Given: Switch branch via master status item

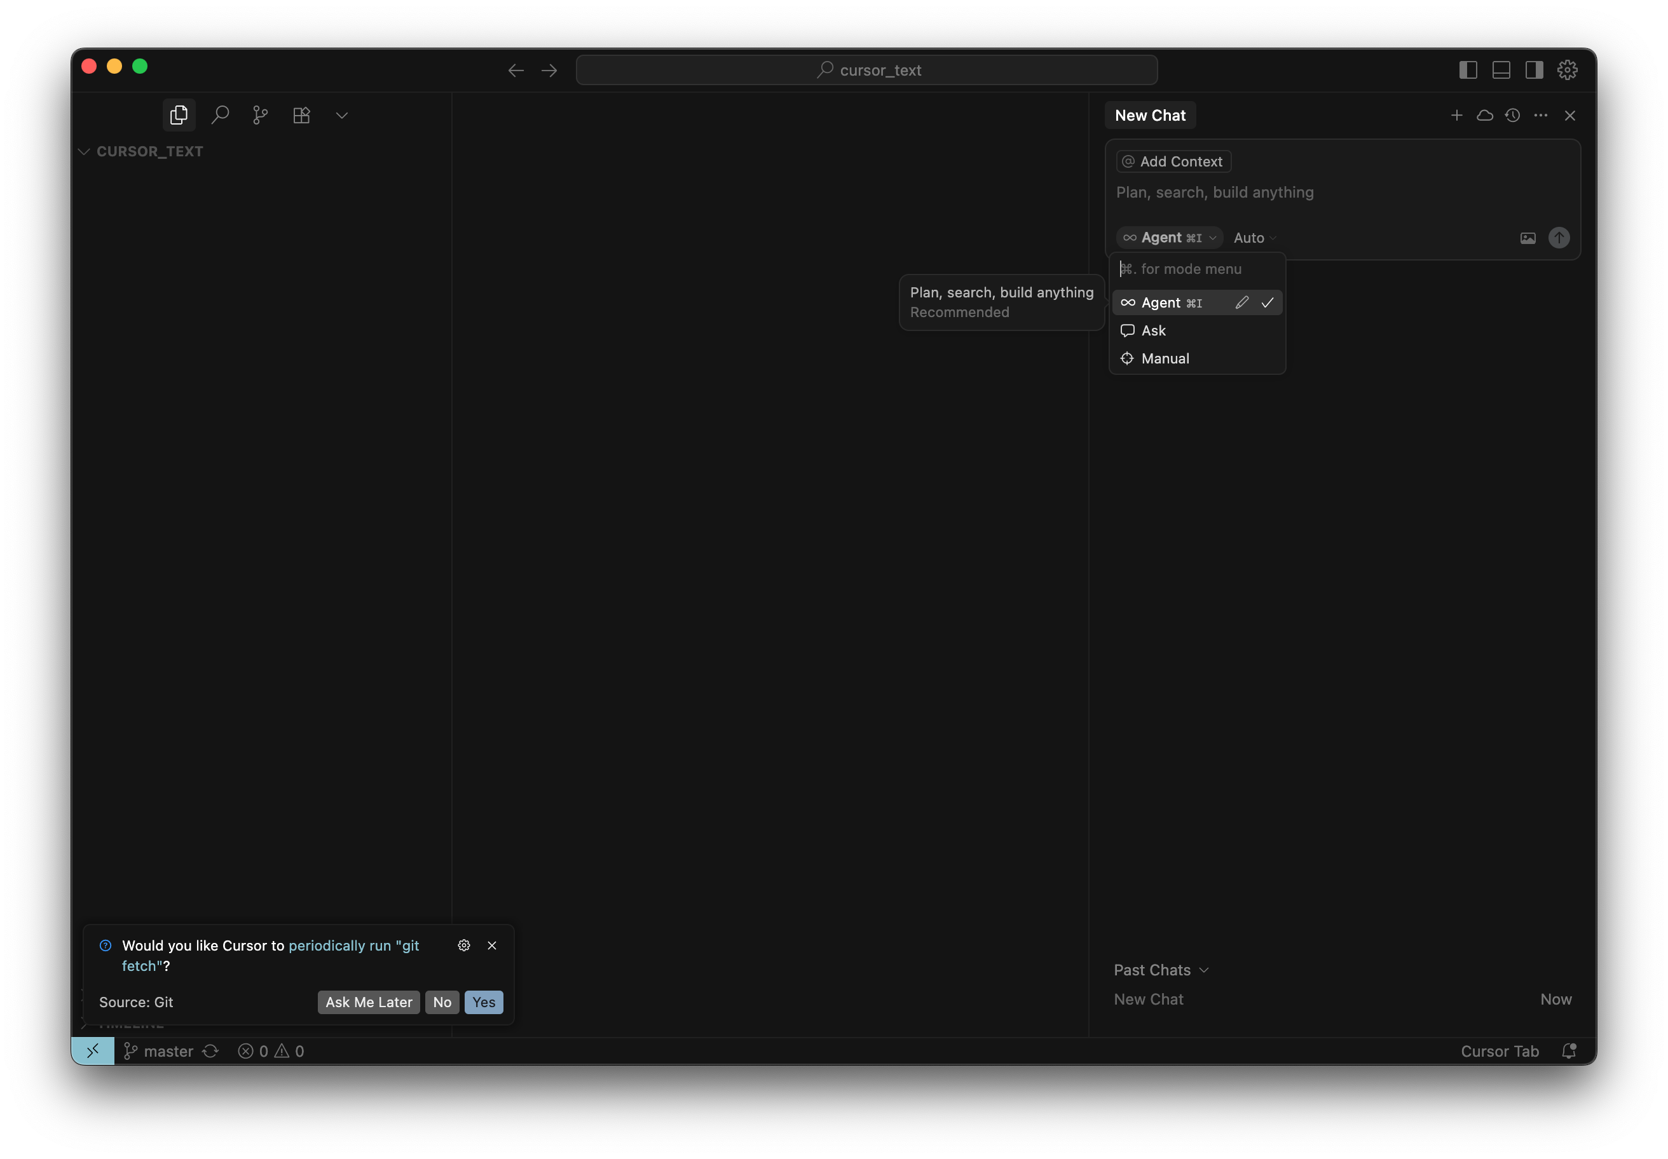Looking at the screenshot, I should click(159, 1052).
